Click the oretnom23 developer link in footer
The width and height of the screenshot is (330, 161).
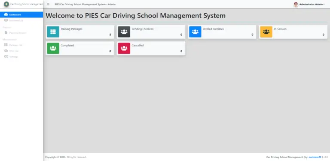click(x=315, y=157)
